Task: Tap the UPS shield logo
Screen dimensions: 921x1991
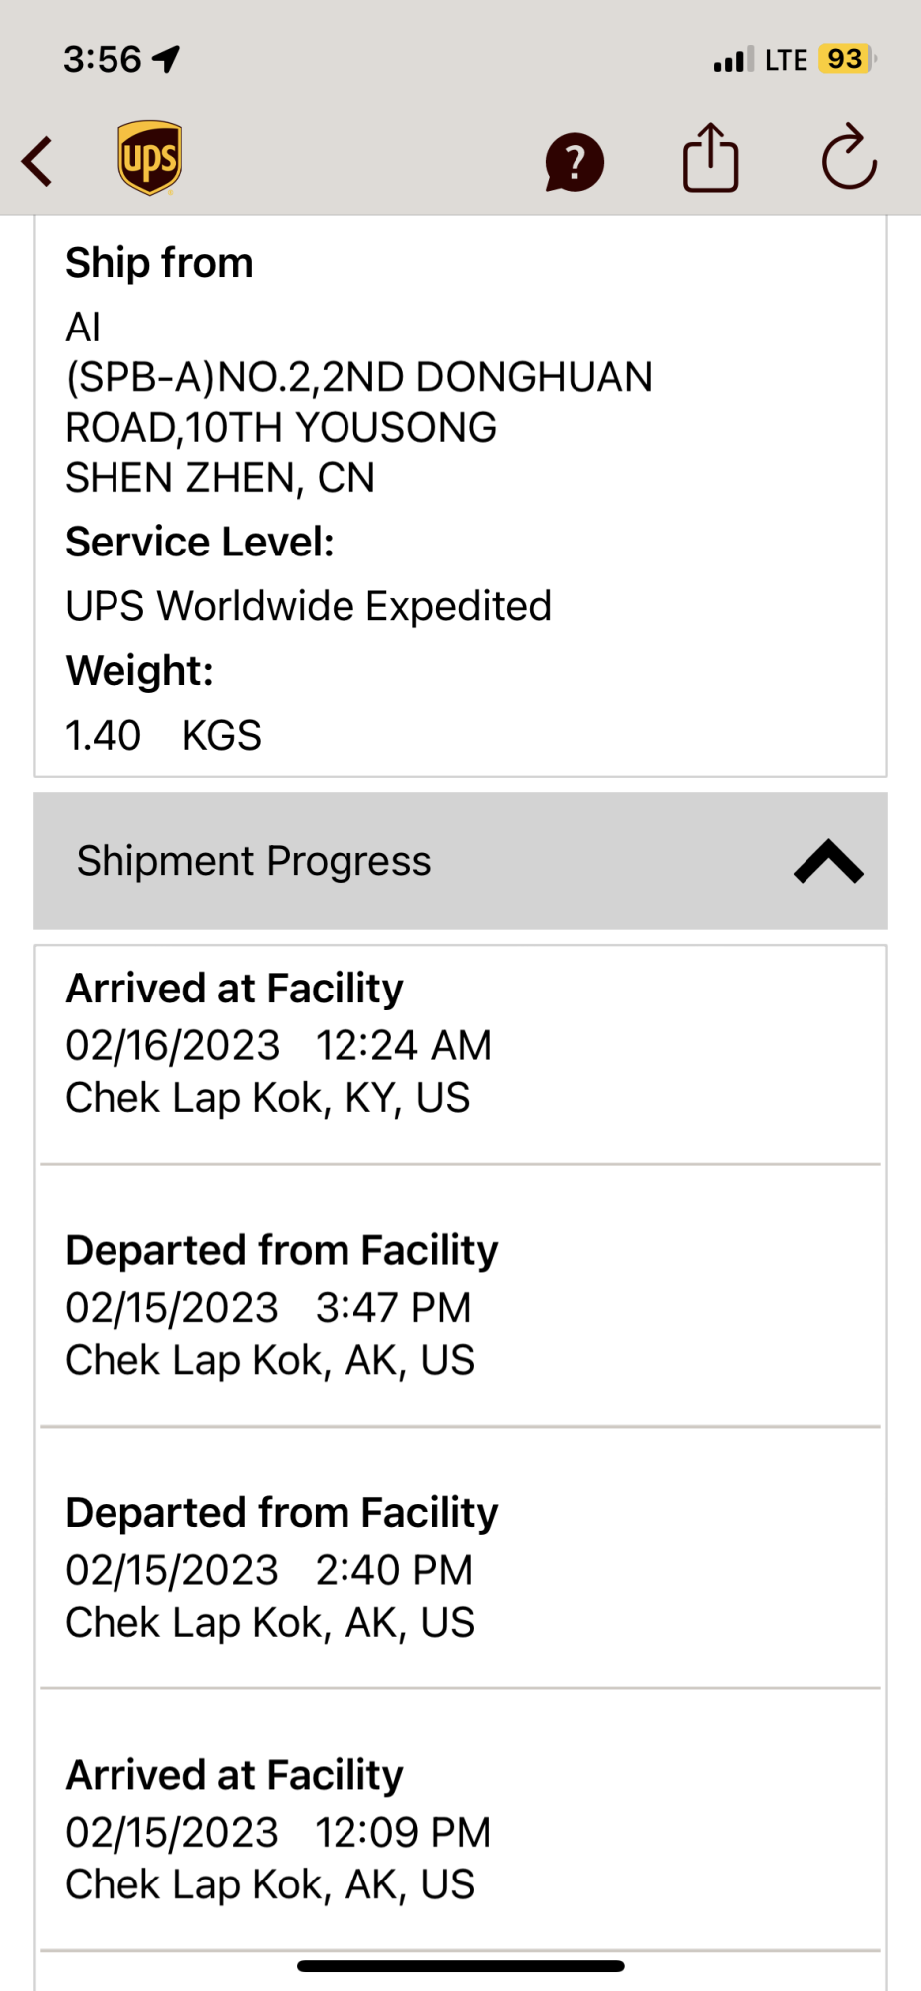Action: click(149, 158)
